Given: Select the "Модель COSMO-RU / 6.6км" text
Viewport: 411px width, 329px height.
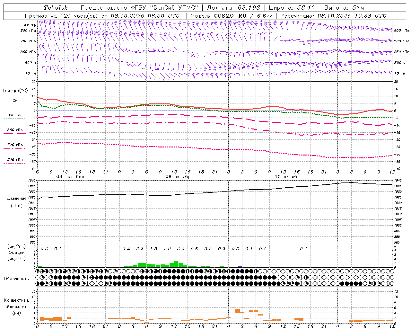Looking at the screenshot, I should click(x=232, y=16).
